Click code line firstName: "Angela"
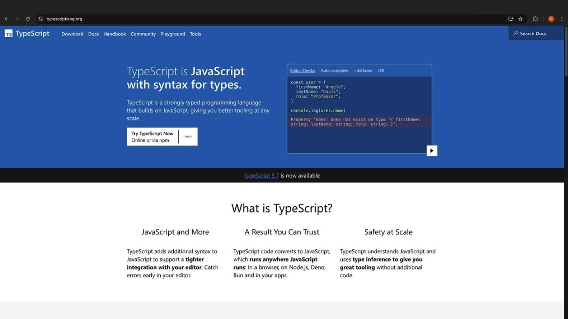The image size is (568, 319). 321,87
